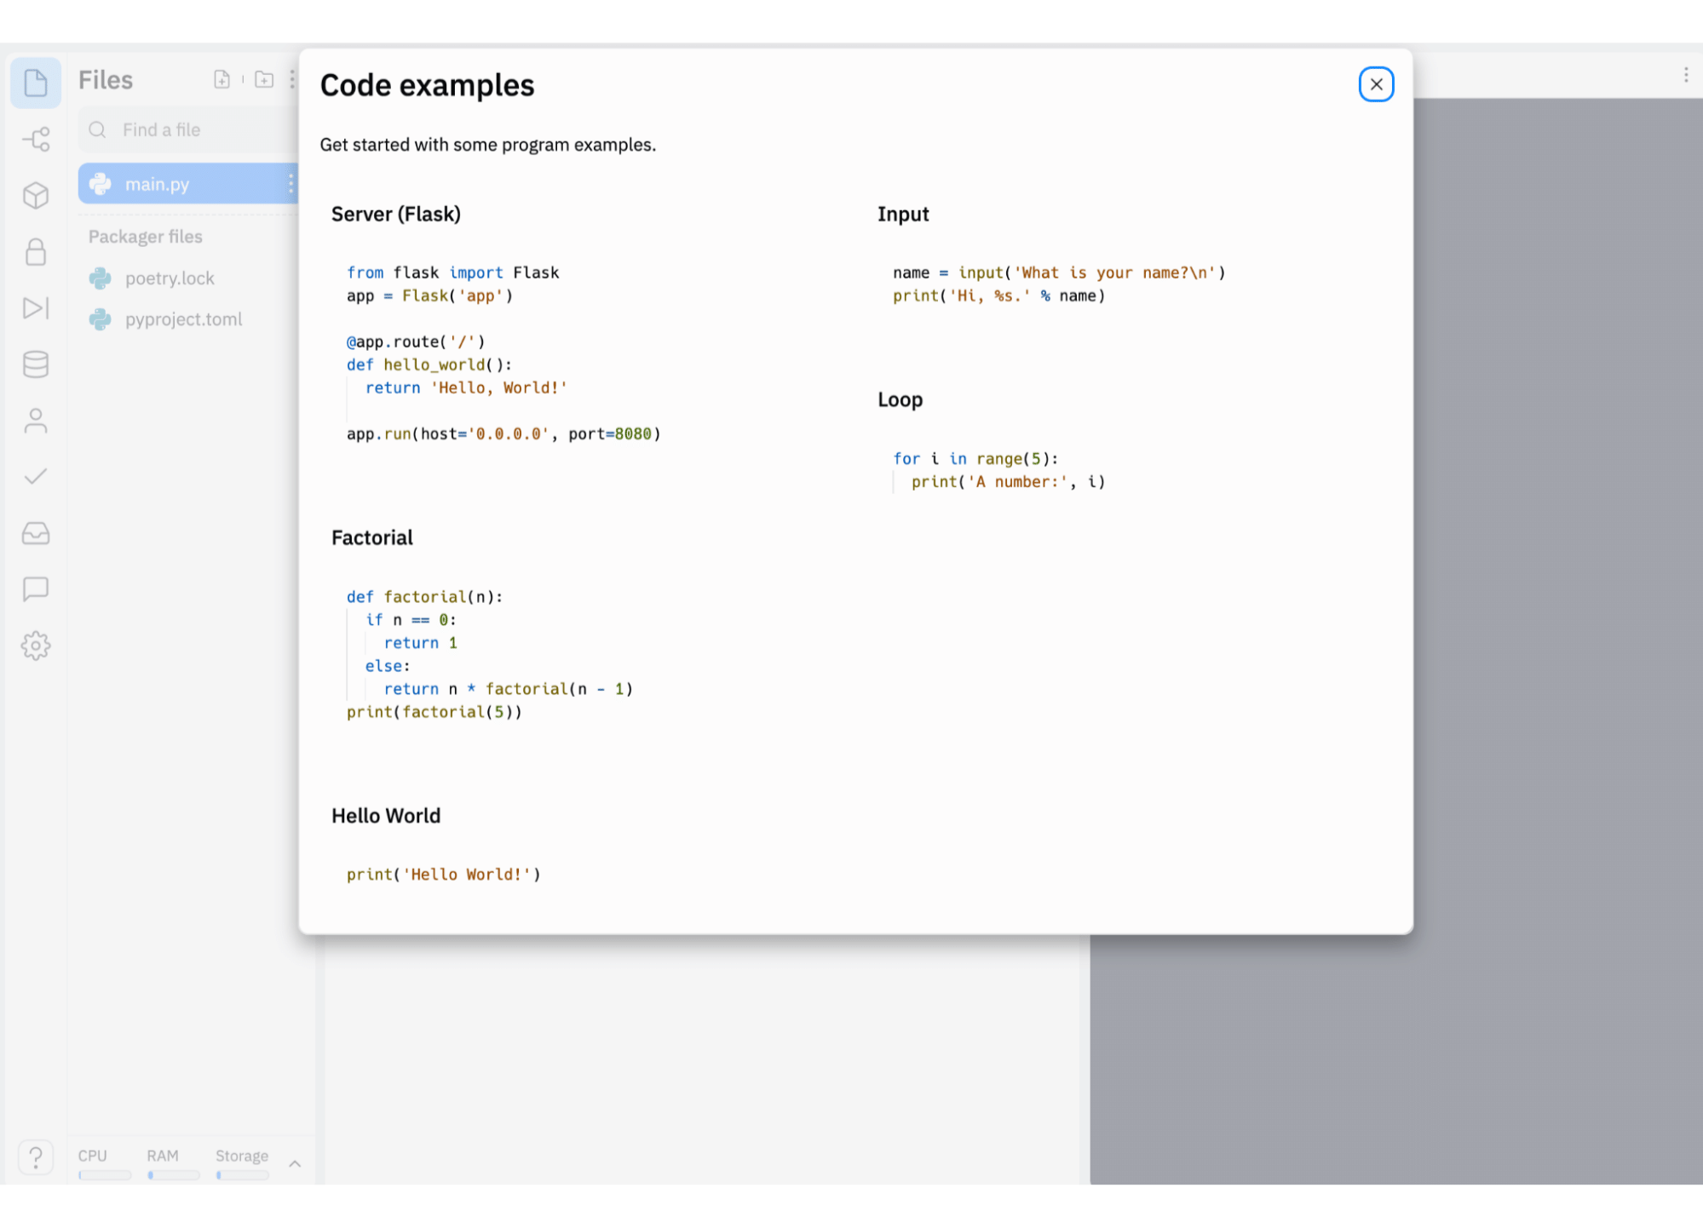Viewport: 1703px width, 1228px height.
Task: Select poetry.lock in file tree
Action: [170, 278]
